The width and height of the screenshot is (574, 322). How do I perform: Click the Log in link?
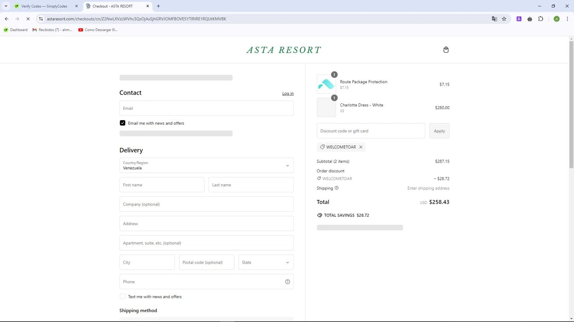tap(288, 93)
